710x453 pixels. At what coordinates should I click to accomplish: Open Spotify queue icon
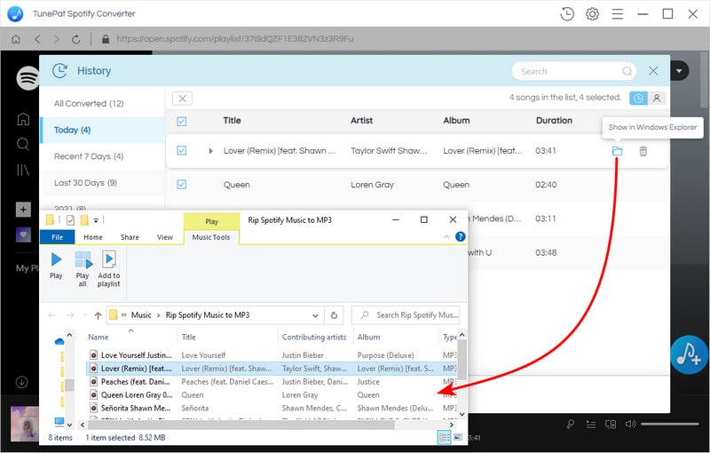click(590, 424)
